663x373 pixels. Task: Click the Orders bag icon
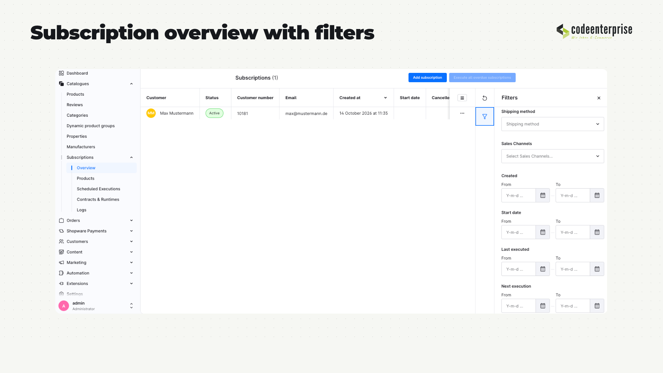pos(61,220)
